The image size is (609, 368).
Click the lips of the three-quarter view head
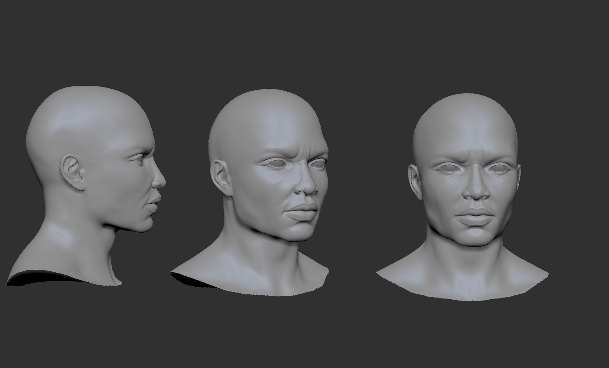click(300, 211)
